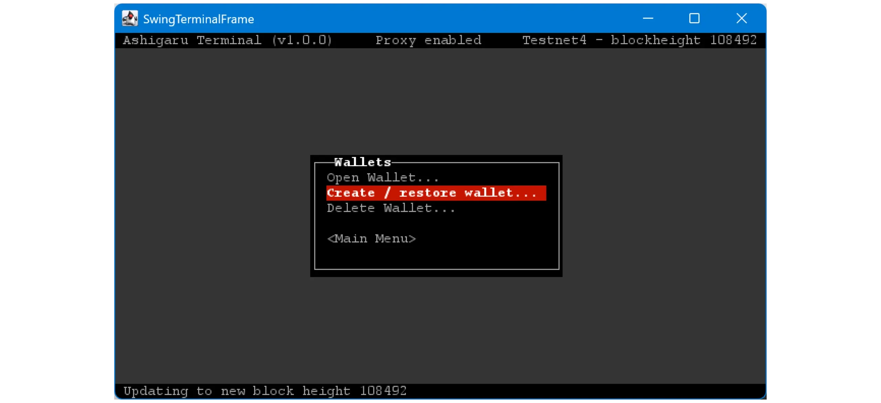Close the SwingTerminalFrame window
Viewport: 881px width, 403px height.
(742, 18)
